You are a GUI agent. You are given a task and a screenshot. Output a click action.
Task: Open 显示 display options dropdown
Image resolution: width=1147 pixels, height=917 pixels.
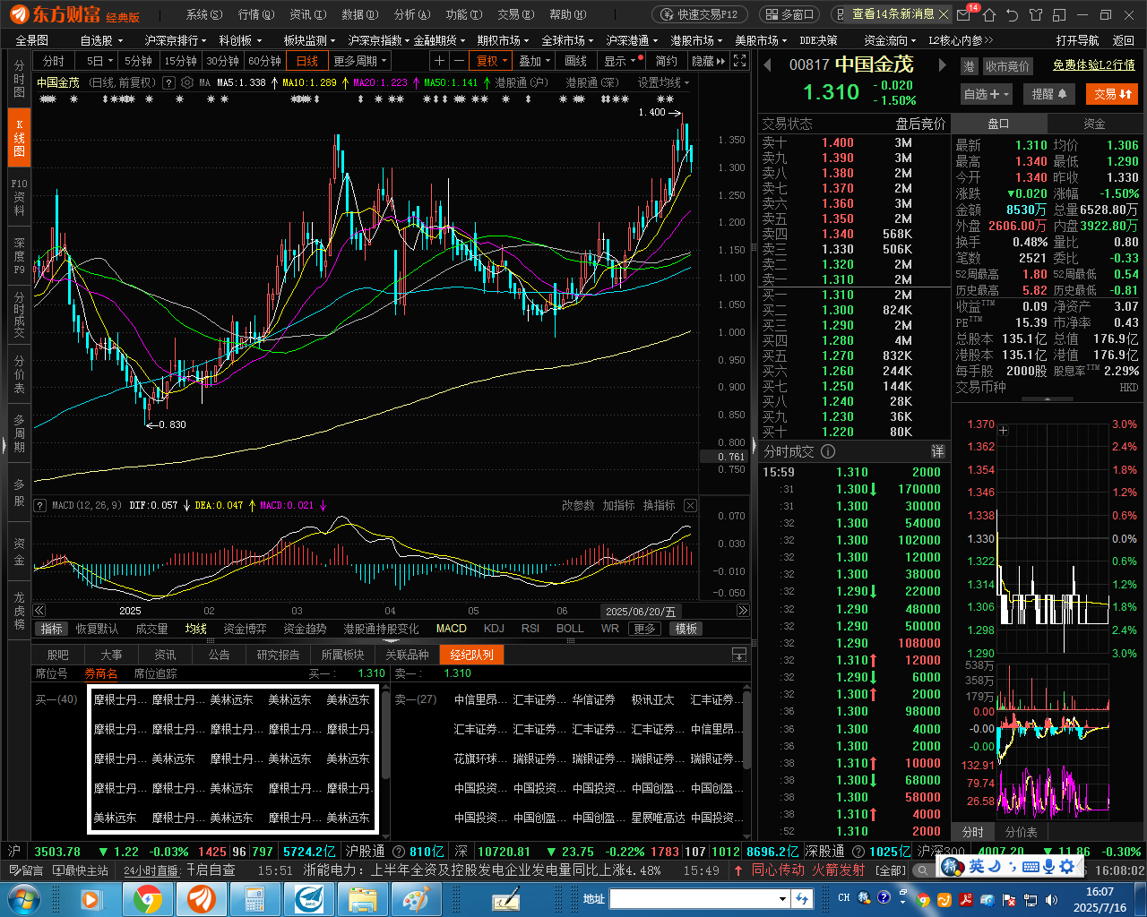[620, 61]
